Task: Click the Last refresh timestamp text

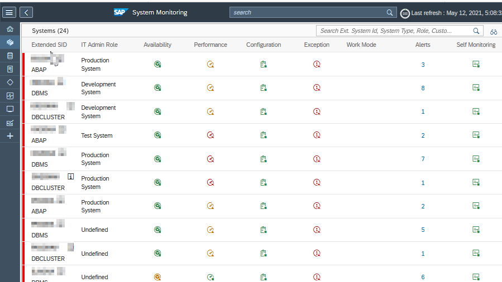Action: 456,13
